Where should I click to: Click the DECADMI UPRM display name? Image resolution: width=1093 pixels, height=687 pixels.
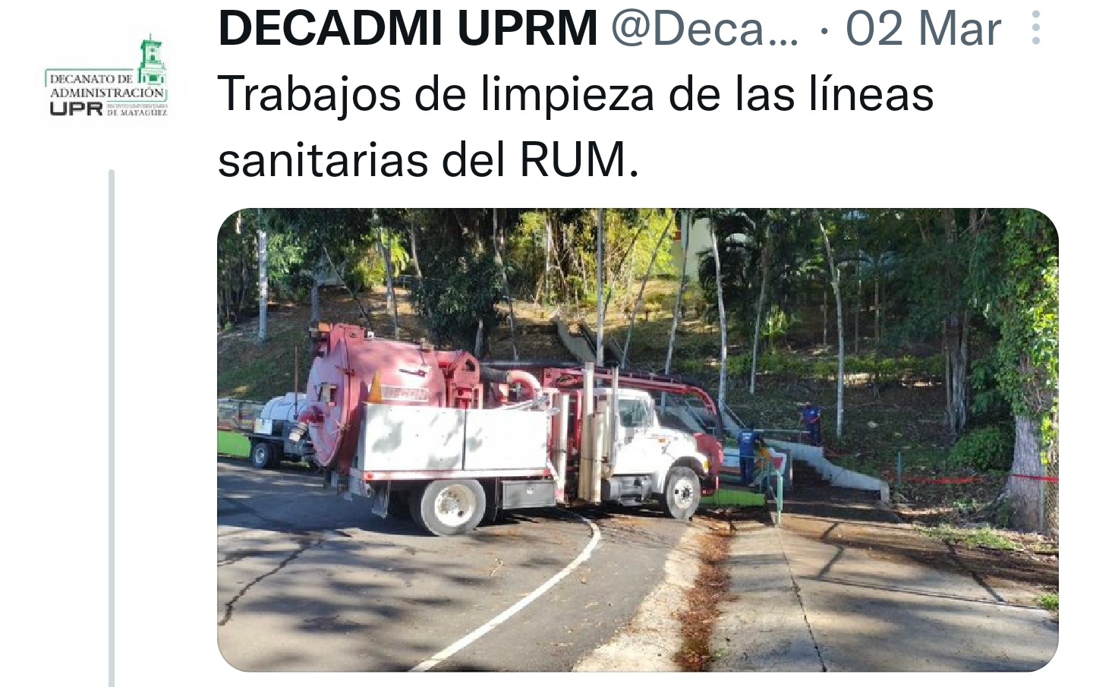coord(408,28)
